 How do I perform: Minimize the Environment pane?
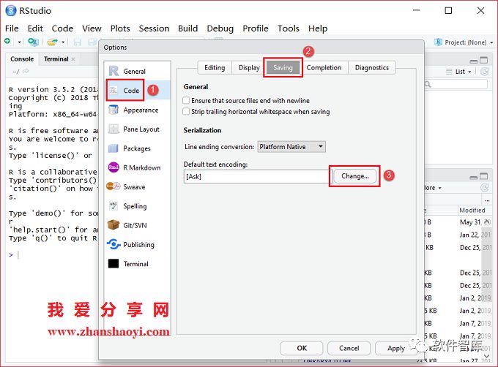[473, 61]
